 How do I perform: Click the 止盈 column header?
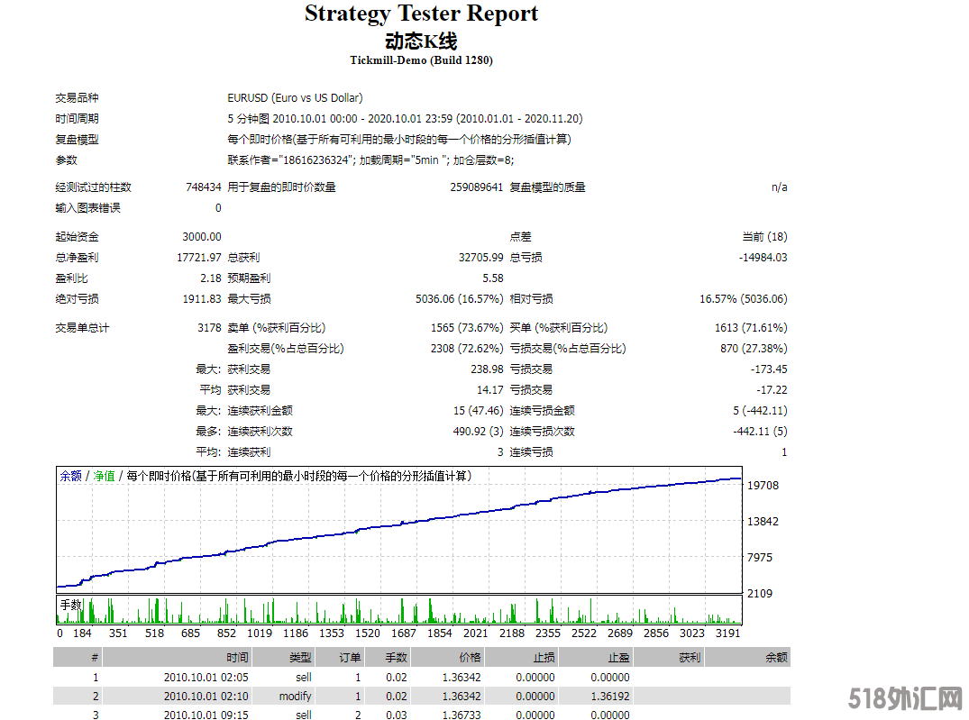pyautogui.click(x=617, y=658)
